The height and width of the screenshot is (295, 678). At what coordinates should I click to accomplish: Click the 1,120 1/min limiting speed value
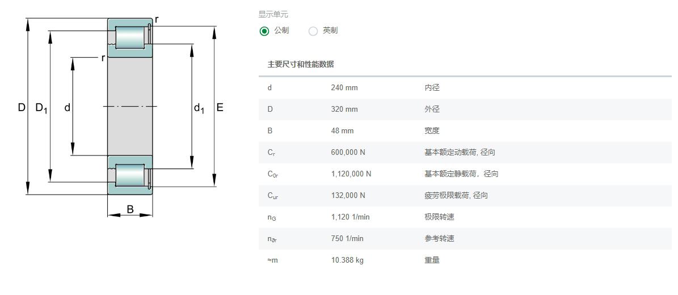pyautogui.click(x=350, y=217)
